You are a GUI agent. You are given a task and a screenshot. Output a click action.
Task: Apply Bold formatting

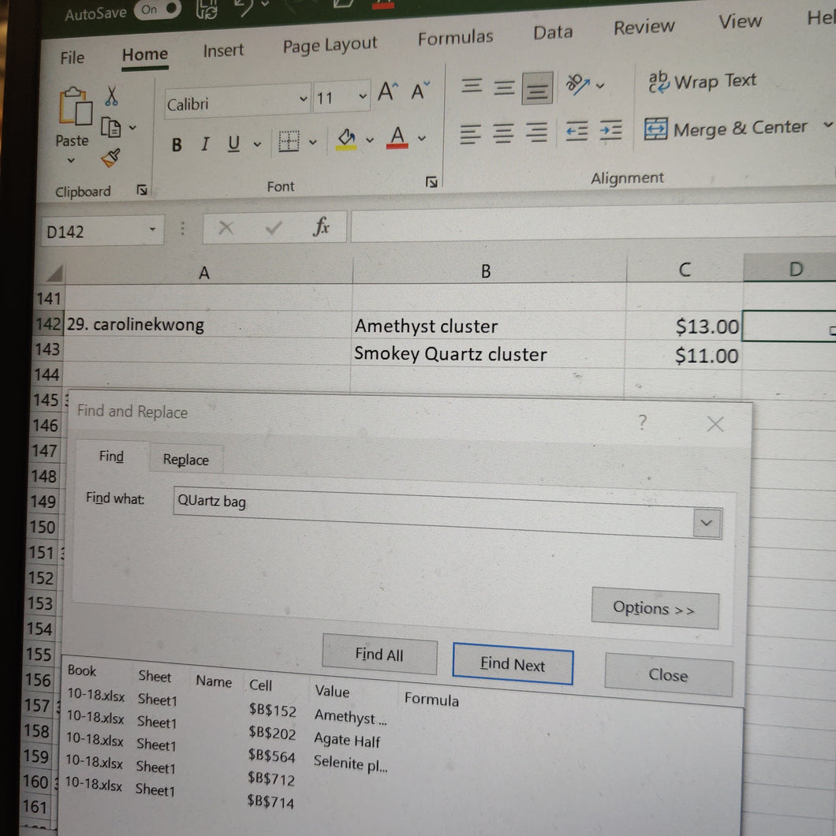tap(177, 144)
